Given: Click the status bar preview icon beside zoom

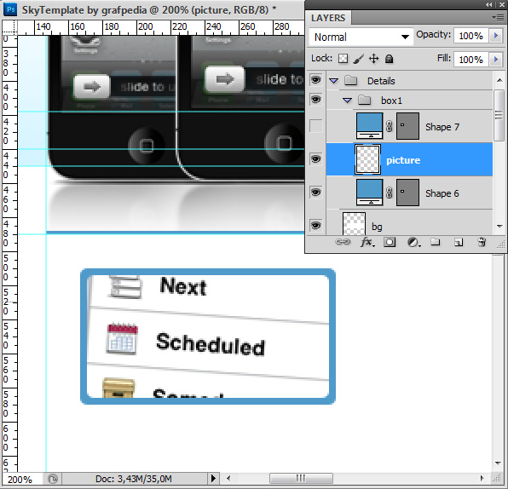Looking at the screenshot, I should point(53,479).
